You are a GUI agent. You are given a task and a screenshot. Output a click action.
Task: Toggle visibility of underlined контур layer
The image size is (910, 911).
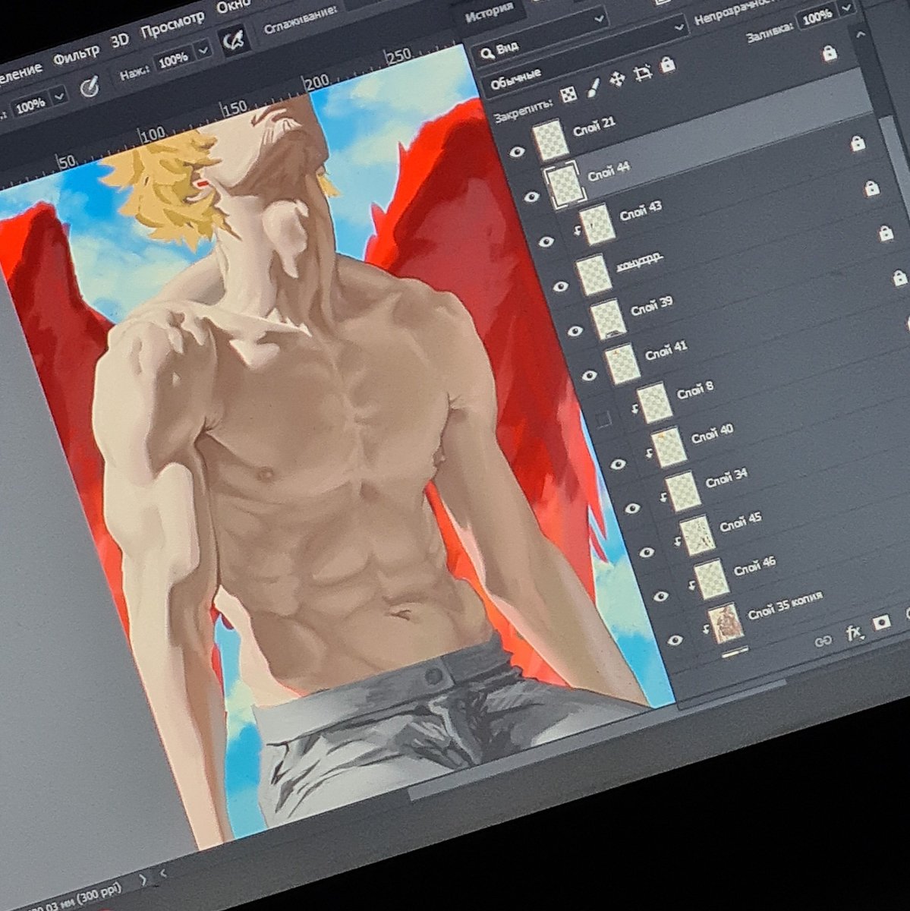point(560,286)
